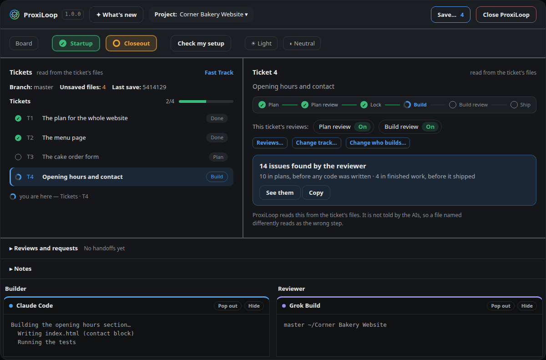
Task: Click the purple dot beside Grok Build
Action: tap(284, 306)
